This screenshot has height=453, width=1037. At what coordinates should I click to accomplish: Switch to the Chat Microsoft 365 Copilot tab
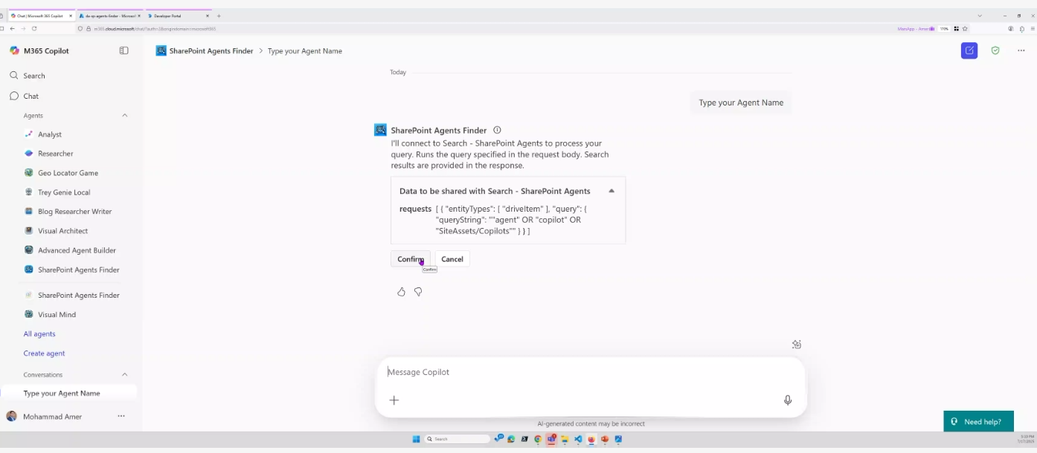pyautogui.click(x=40, y=16)
